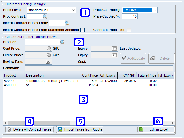Click the horizontal scrollbar thumb
The width and height of the screenshot is (184, 138).
pyautogui.click(x=39, y=123)
